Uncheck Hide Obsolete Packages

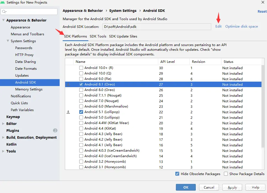(177, 174)
